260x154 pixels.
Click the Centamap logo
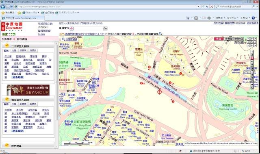click(x=12, y=26)
